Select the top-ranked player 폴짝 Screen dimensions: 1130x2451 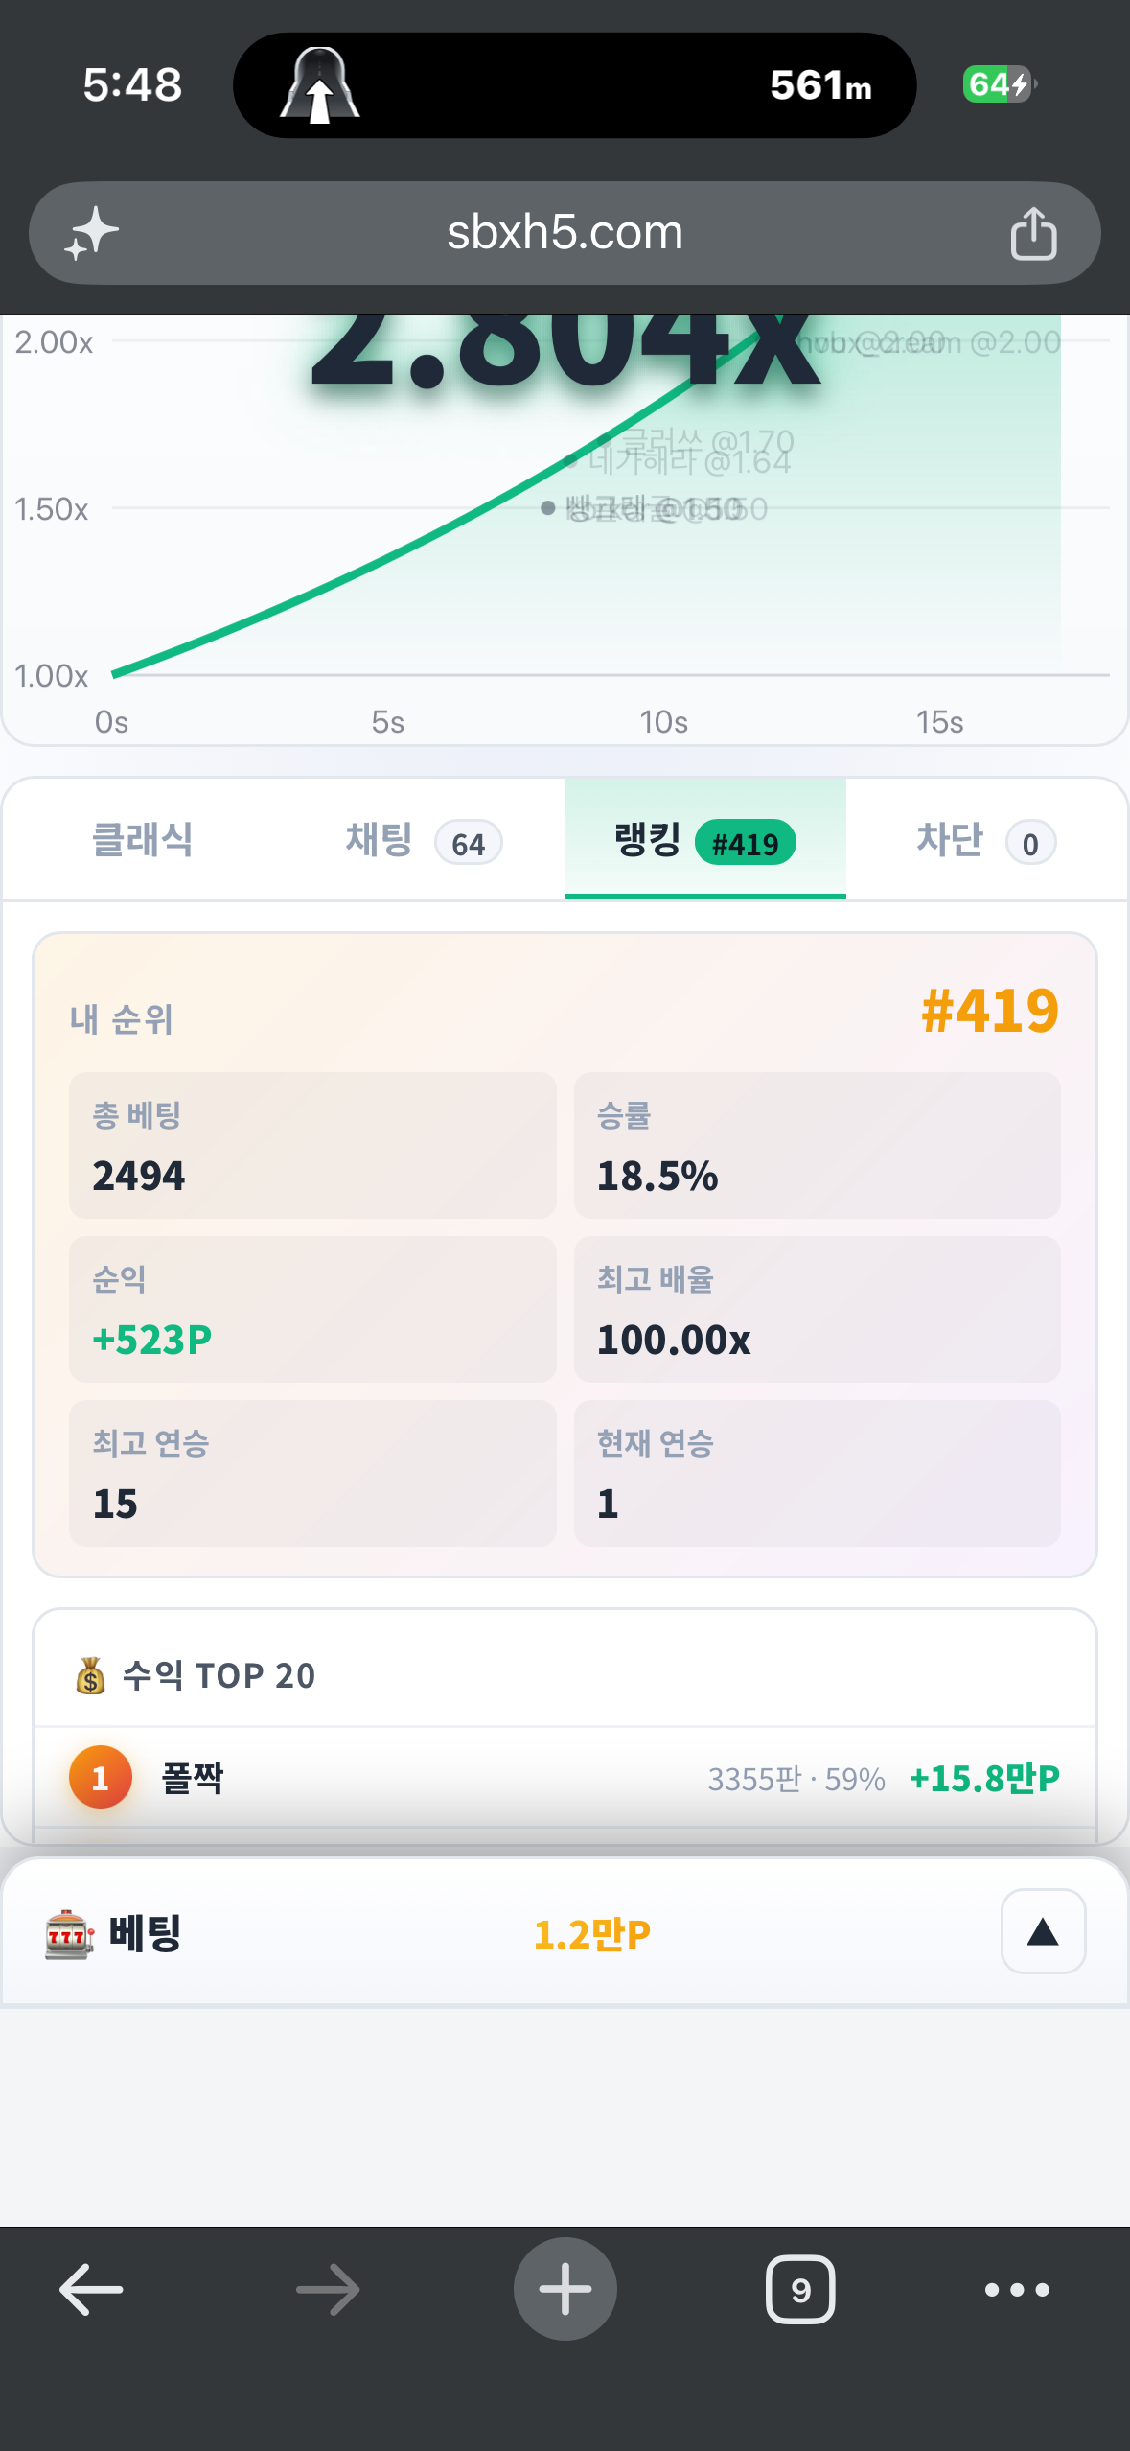click(565, 1779)
